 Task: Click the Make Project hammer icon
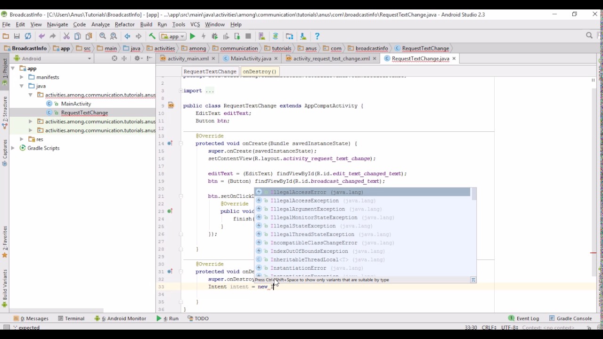[x=152, y=36]
